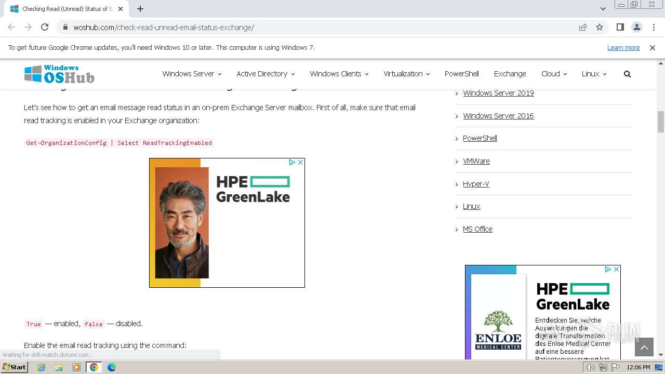This screenshot has height=374, width=665.
Task: Expand the Active Directory menu
Action: point(265,74)
